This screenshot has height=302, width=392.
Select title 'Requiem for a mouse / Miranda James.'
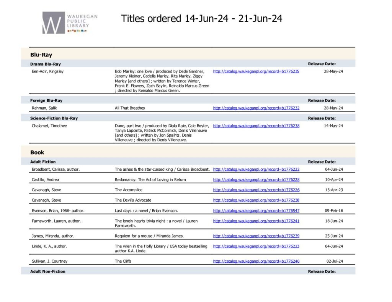149,236
